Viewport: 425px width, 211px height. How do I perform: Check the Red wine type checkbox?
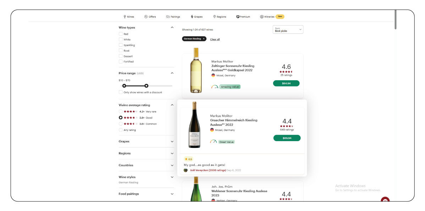[121, 34]
